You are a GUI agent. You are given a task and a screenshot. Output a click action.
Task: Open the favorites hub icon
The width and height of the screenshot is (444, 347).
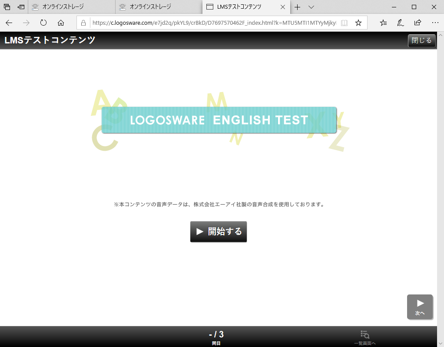[383, 23]
